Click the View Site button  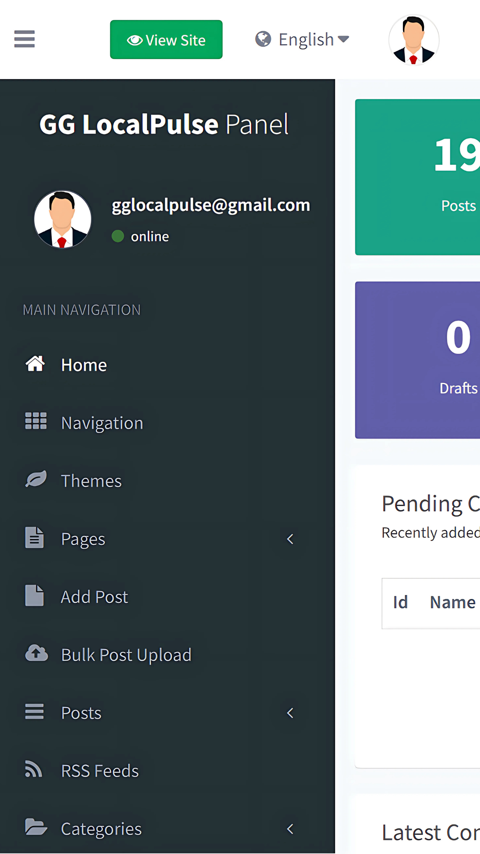click(166, 40)
